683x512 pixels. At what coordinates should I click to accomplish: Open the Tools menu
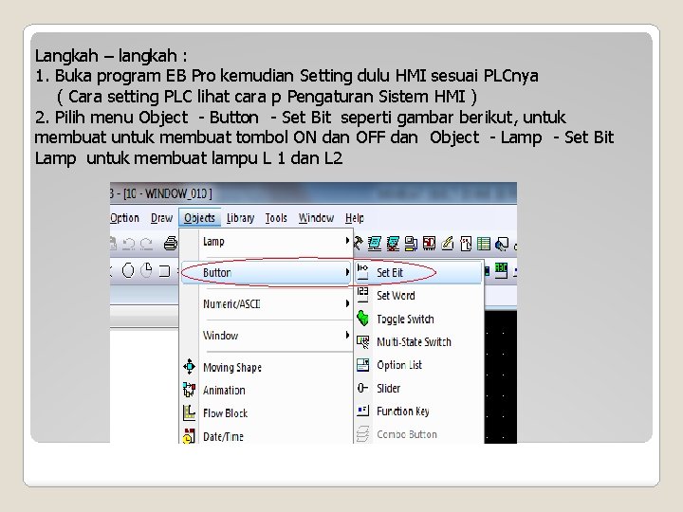coord(276,218)
